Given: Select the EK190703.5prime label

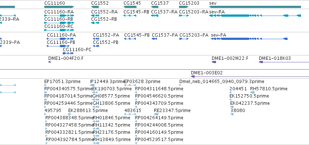Looking at the screenshot, I should tap(112, 89).
